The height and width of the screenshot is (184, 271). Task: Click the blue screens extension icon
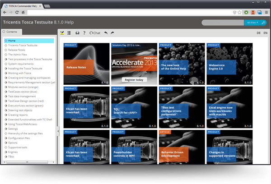click(260, 12)
